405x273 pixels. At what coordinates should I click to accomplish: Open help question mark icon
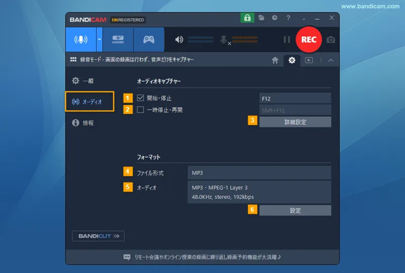[288, 18]
